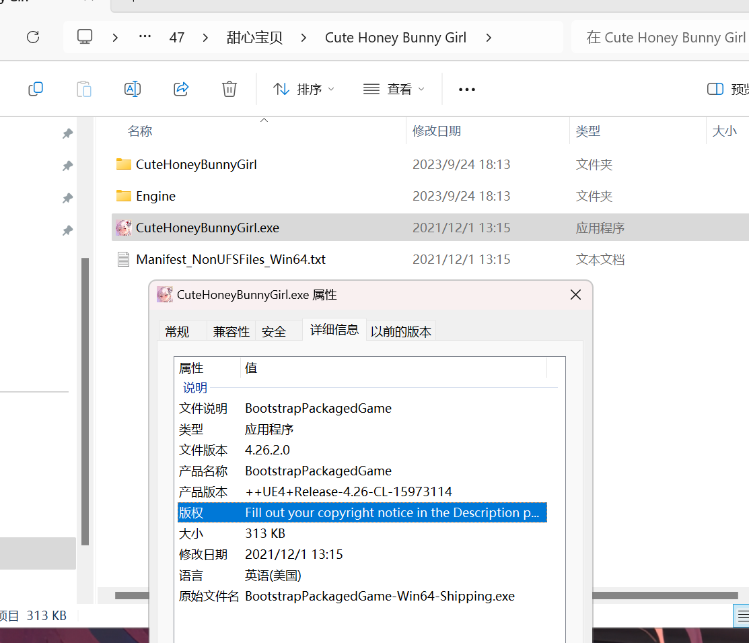749x643 pixels.
Task: Focus the search box 在 Cute Honey Bunny Girl
Action: point(661,37)
